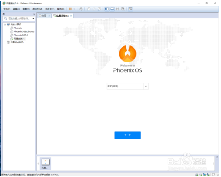Close the library side panel
221x177 pixels.
(x=34, y=14)
